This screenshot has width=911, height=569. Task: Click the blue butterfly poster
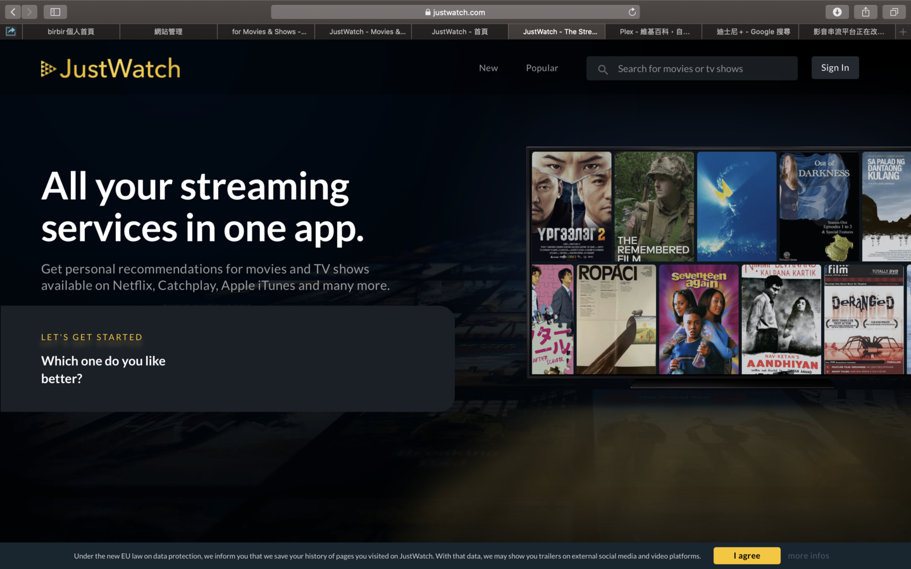coord(736,206)
